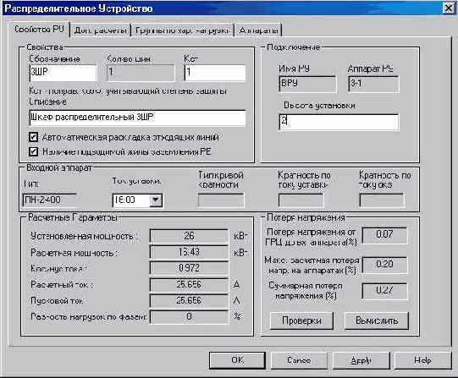This screenshot has height=378, width=458.
Task: Toggle Автоматическая раскладка отходящих линий checkbox
Action: 33,137
